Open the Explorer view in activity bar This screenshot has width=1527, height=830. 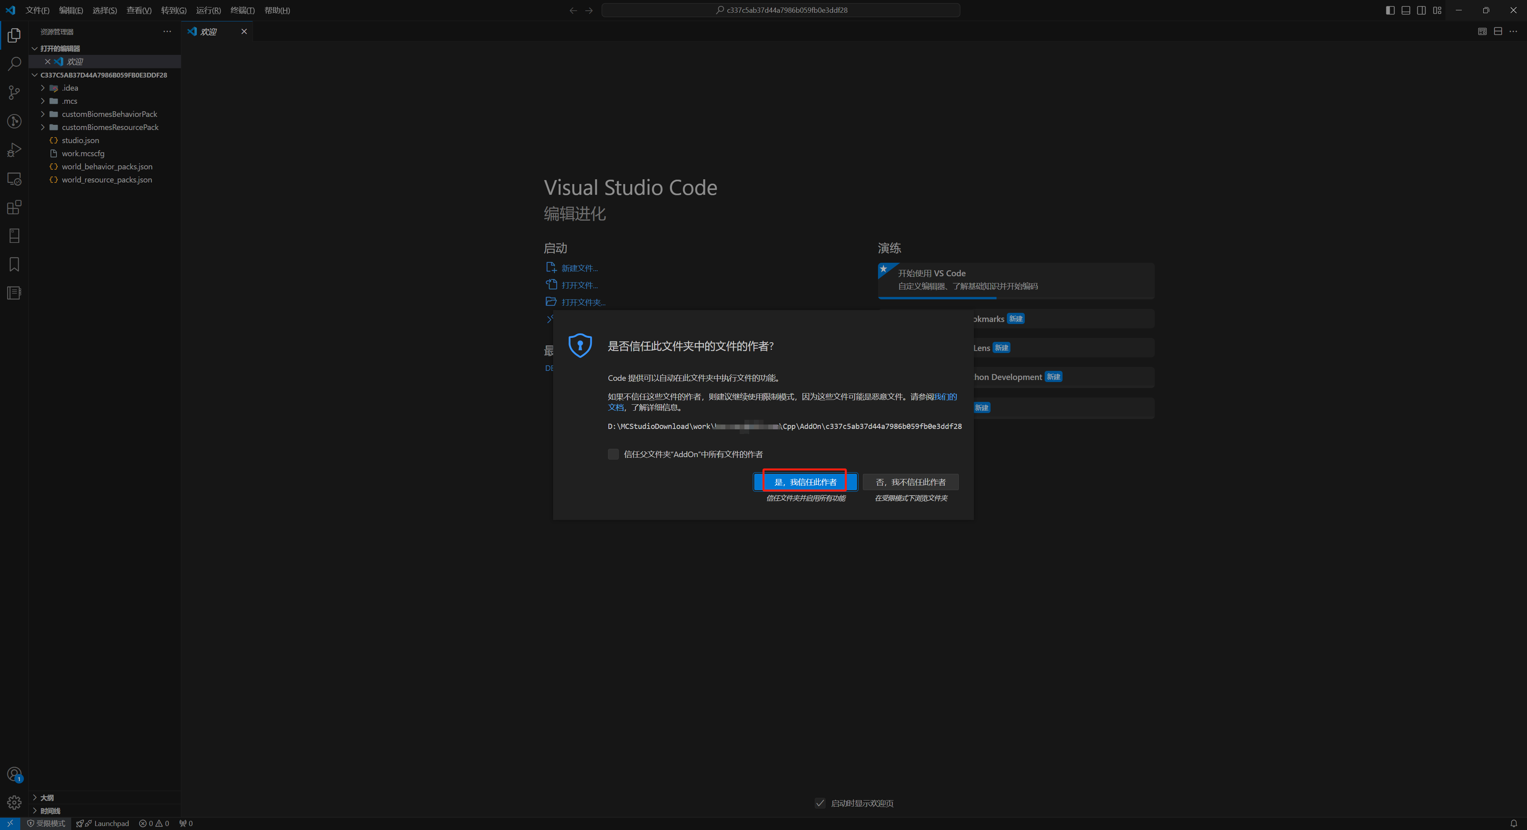(x=14, y=35)
